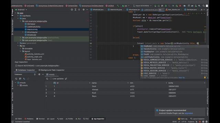Image resolution: width=220 pixels, height=123 pixels.
Task: Open Search Everywhere magnifier icon
Action: (x=203, y=6)
